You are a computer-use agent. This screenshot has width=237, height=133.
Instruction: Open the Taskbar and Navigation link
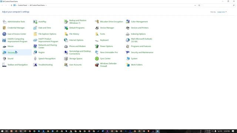(18, 65)
